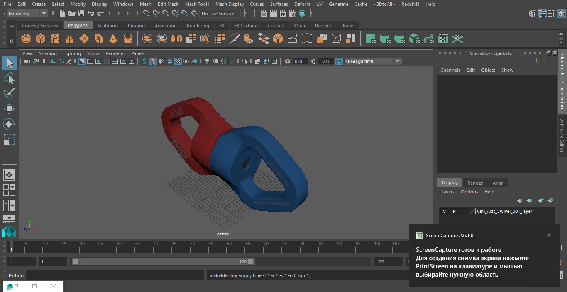
Task: Toggle P playback box of Cmi_Axis_Swivel_001_layer
Action: [x=454, y=211]
